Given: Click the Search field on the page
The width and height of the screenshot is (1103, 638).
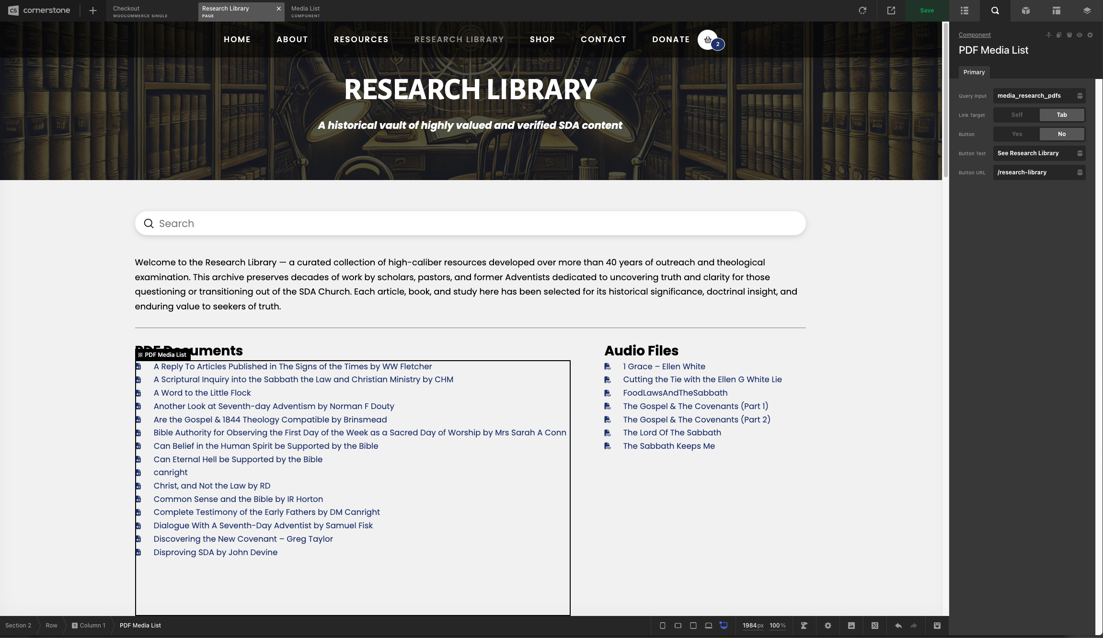Looking at the screenshot, I should pos(470,224).
